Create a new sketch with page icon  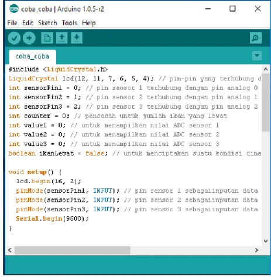47,38
